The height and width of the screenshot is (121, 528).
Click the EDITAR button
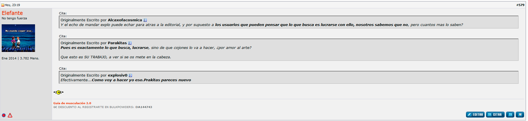pos(475,115)
